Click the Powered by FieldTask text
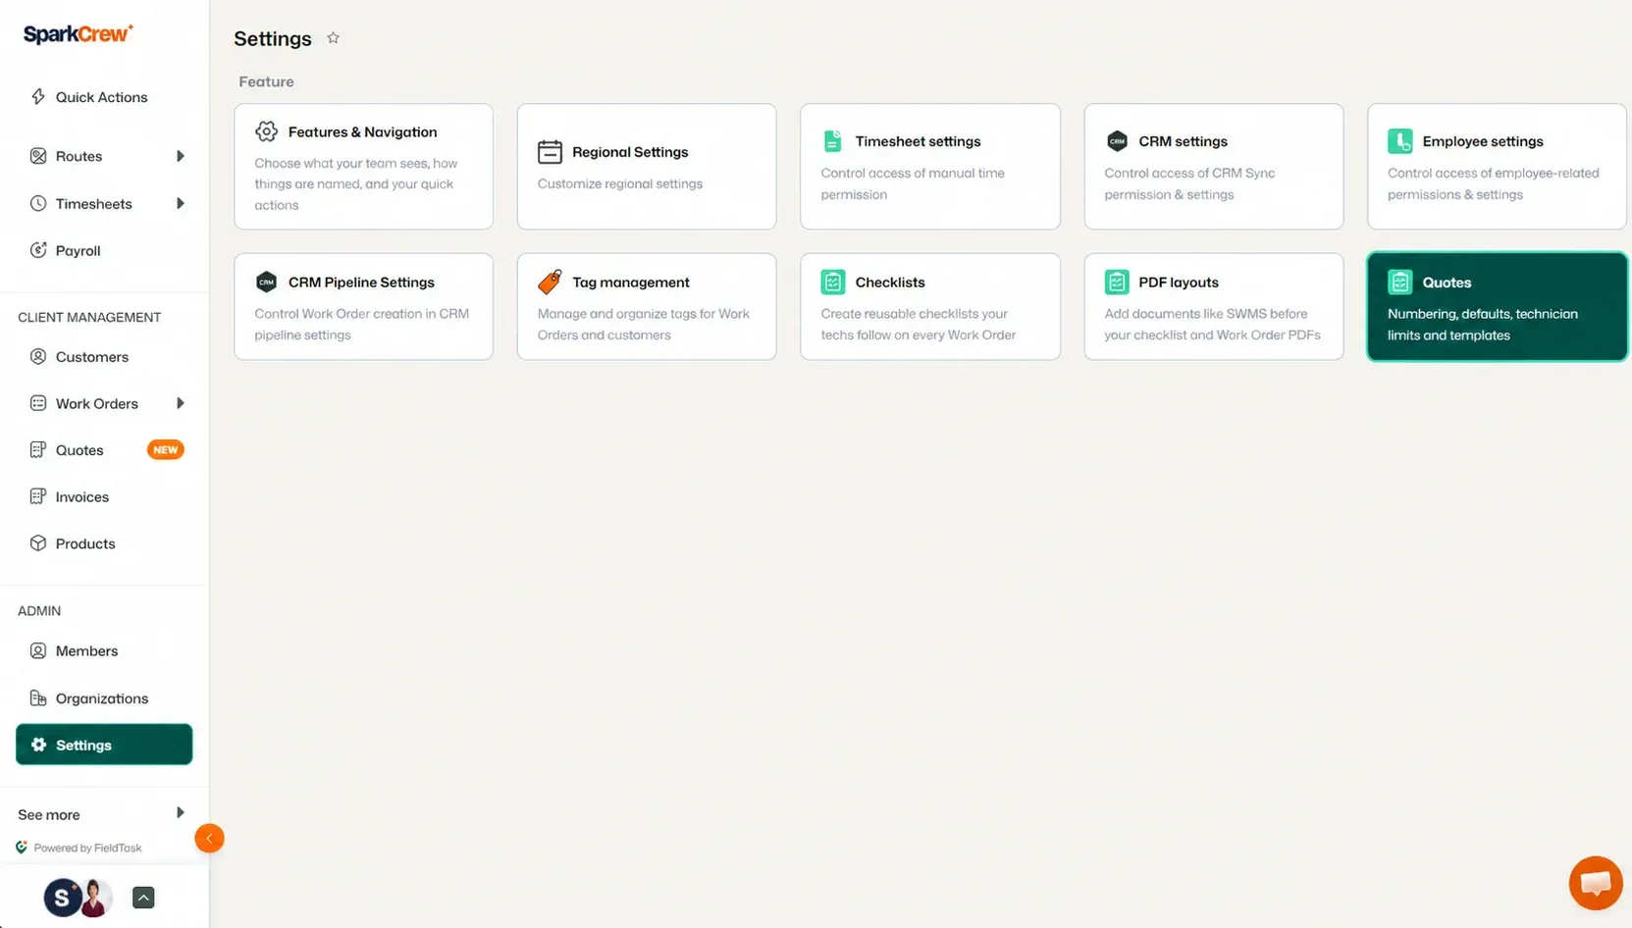This screenshot has width=1632, height=928. click(87, 848)
